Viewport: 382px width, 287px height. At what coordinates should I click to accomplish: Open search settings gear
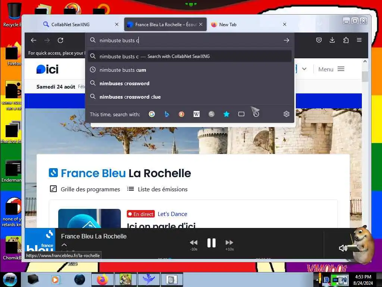(286, 114)
